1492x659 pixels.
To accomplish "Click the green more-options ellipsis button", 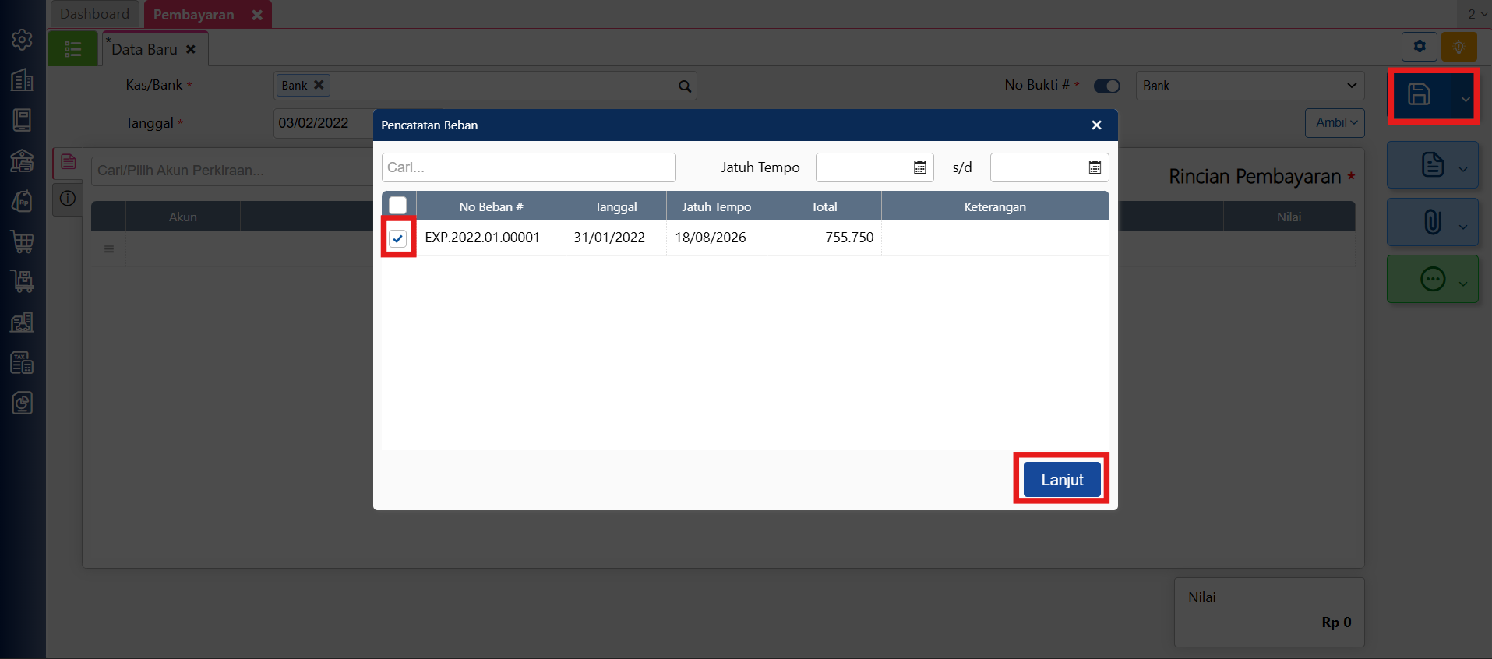I will (1433, 279).
